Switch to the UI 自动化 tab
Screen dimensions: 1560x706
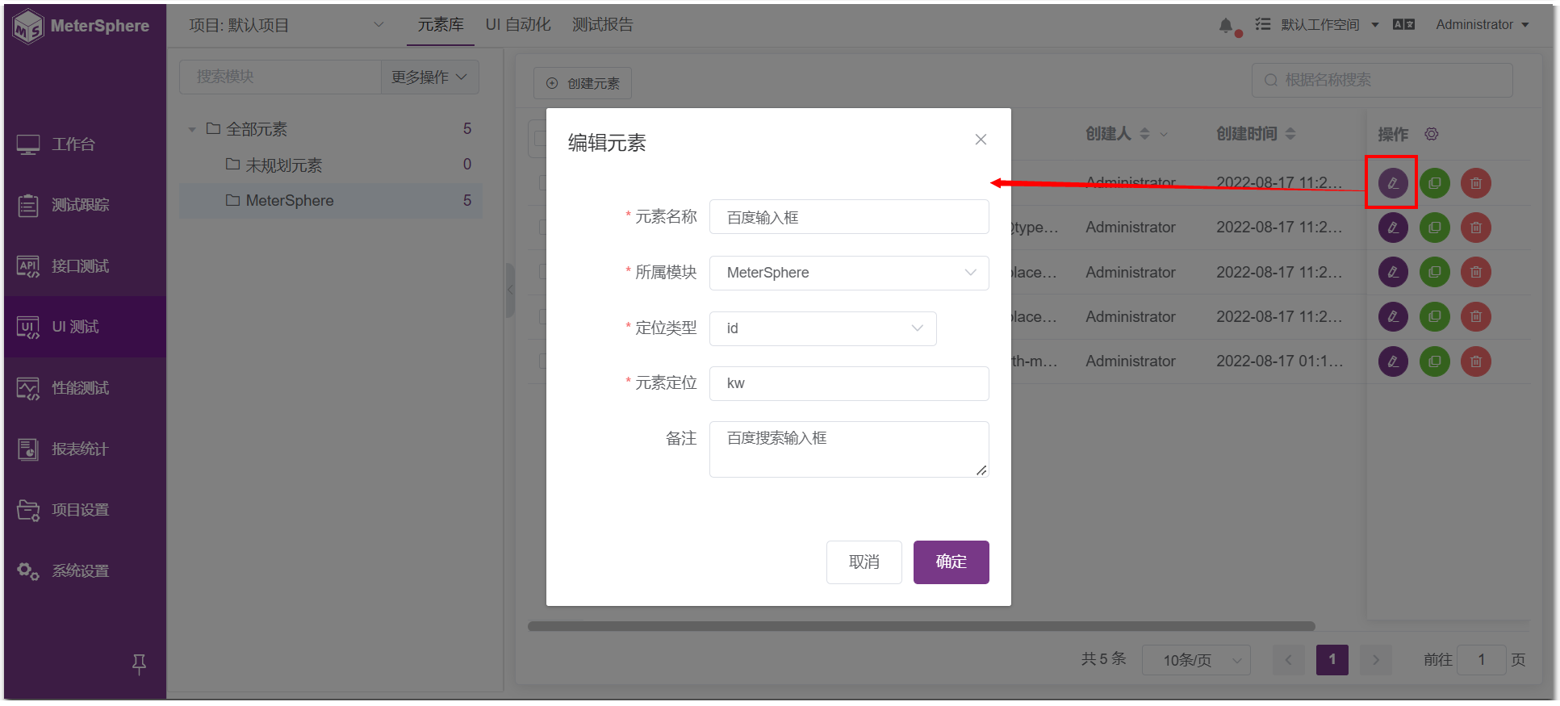(x=518, y=25)
